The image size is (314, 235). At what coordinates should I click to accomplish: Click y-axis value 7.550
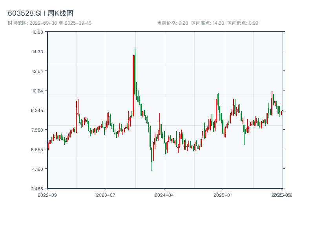pyautogui.click(x=37, y=130)
